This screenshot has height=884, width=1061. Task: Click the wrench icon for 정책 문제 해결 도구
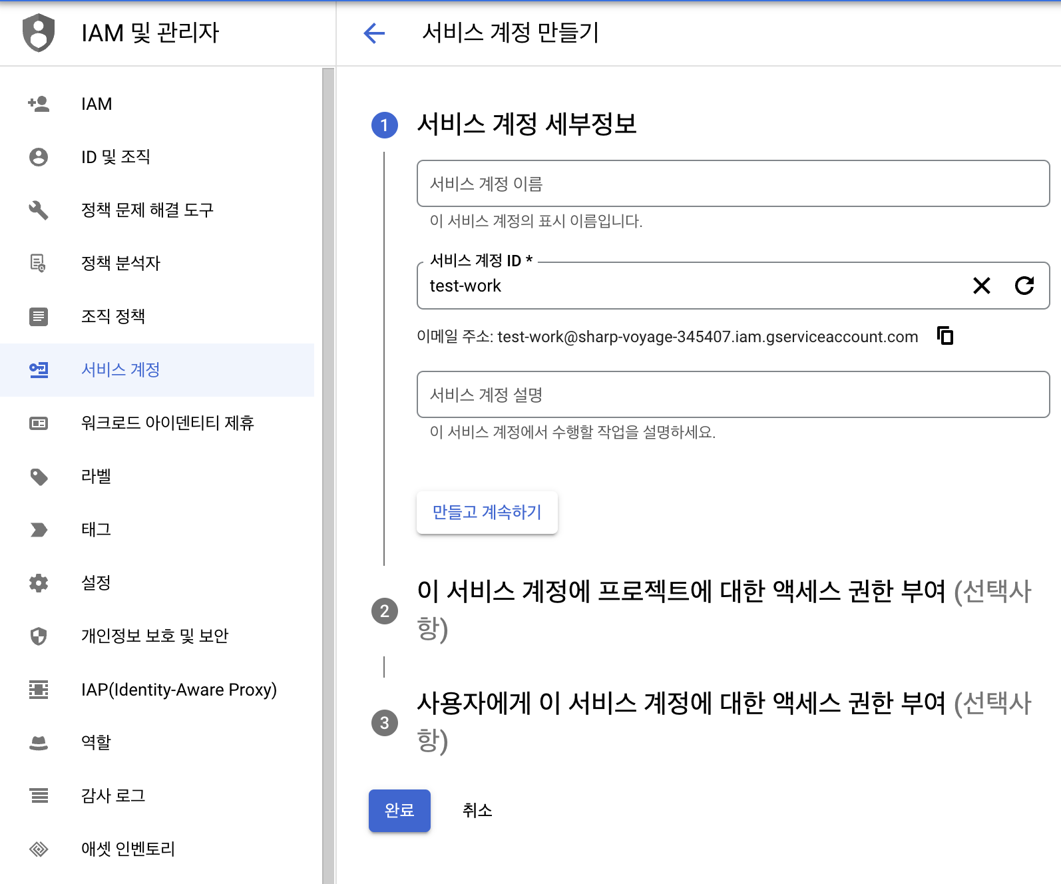(x=39, y=210)
